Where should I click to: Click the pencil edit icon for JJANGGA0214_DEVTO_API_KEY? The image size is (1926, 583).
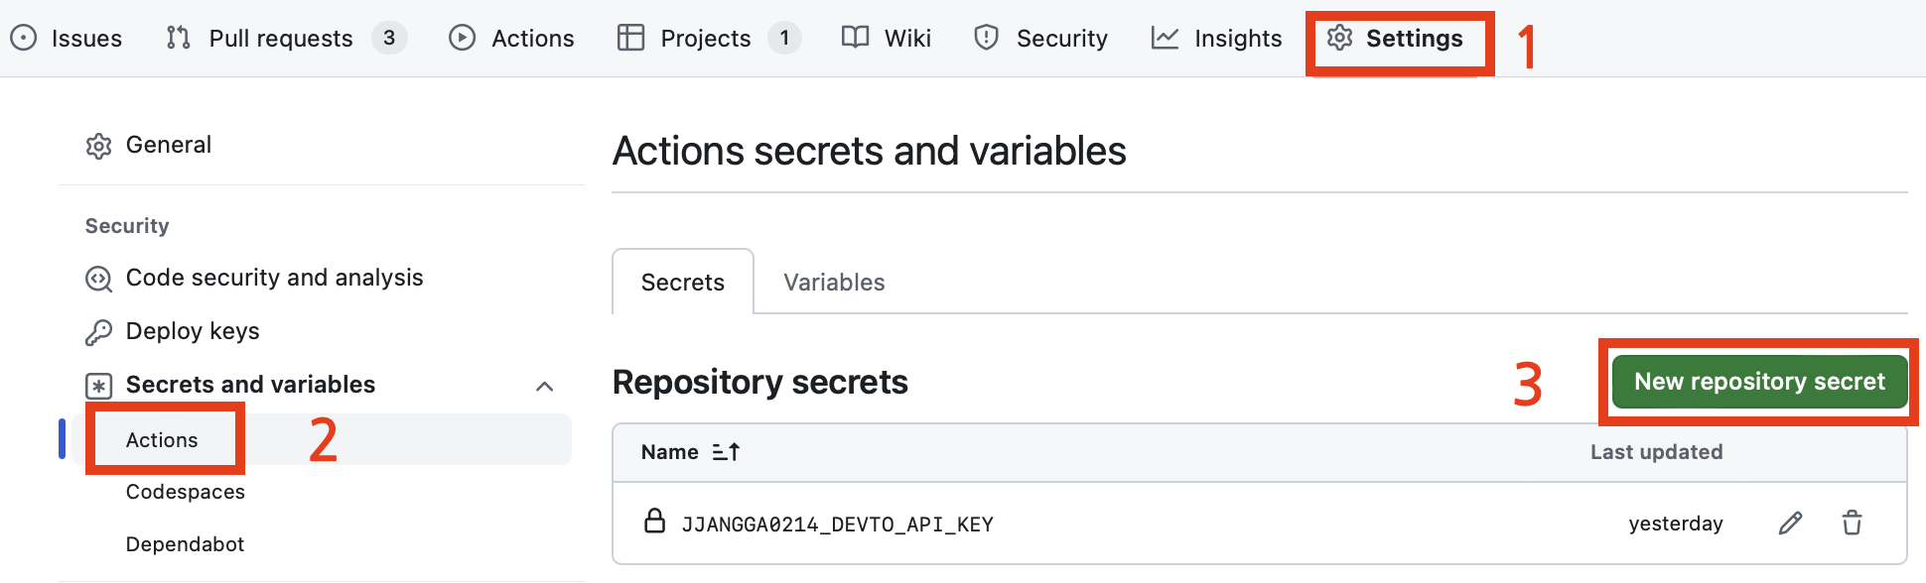(x=1790, y=524)
